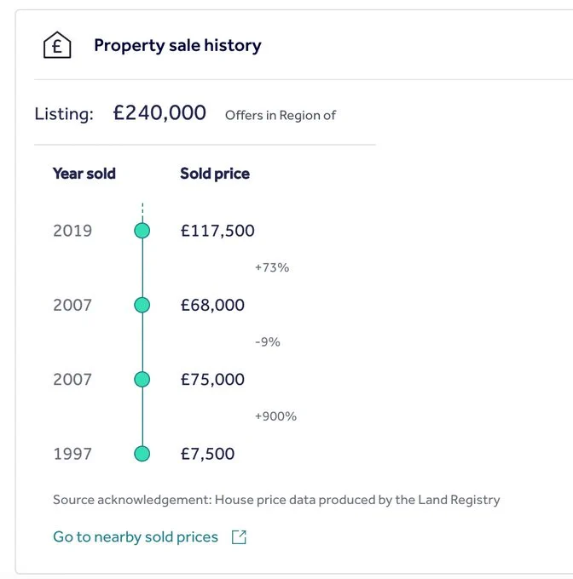
Task: Click the £7,500 sold price
Action: pos(207,454)
